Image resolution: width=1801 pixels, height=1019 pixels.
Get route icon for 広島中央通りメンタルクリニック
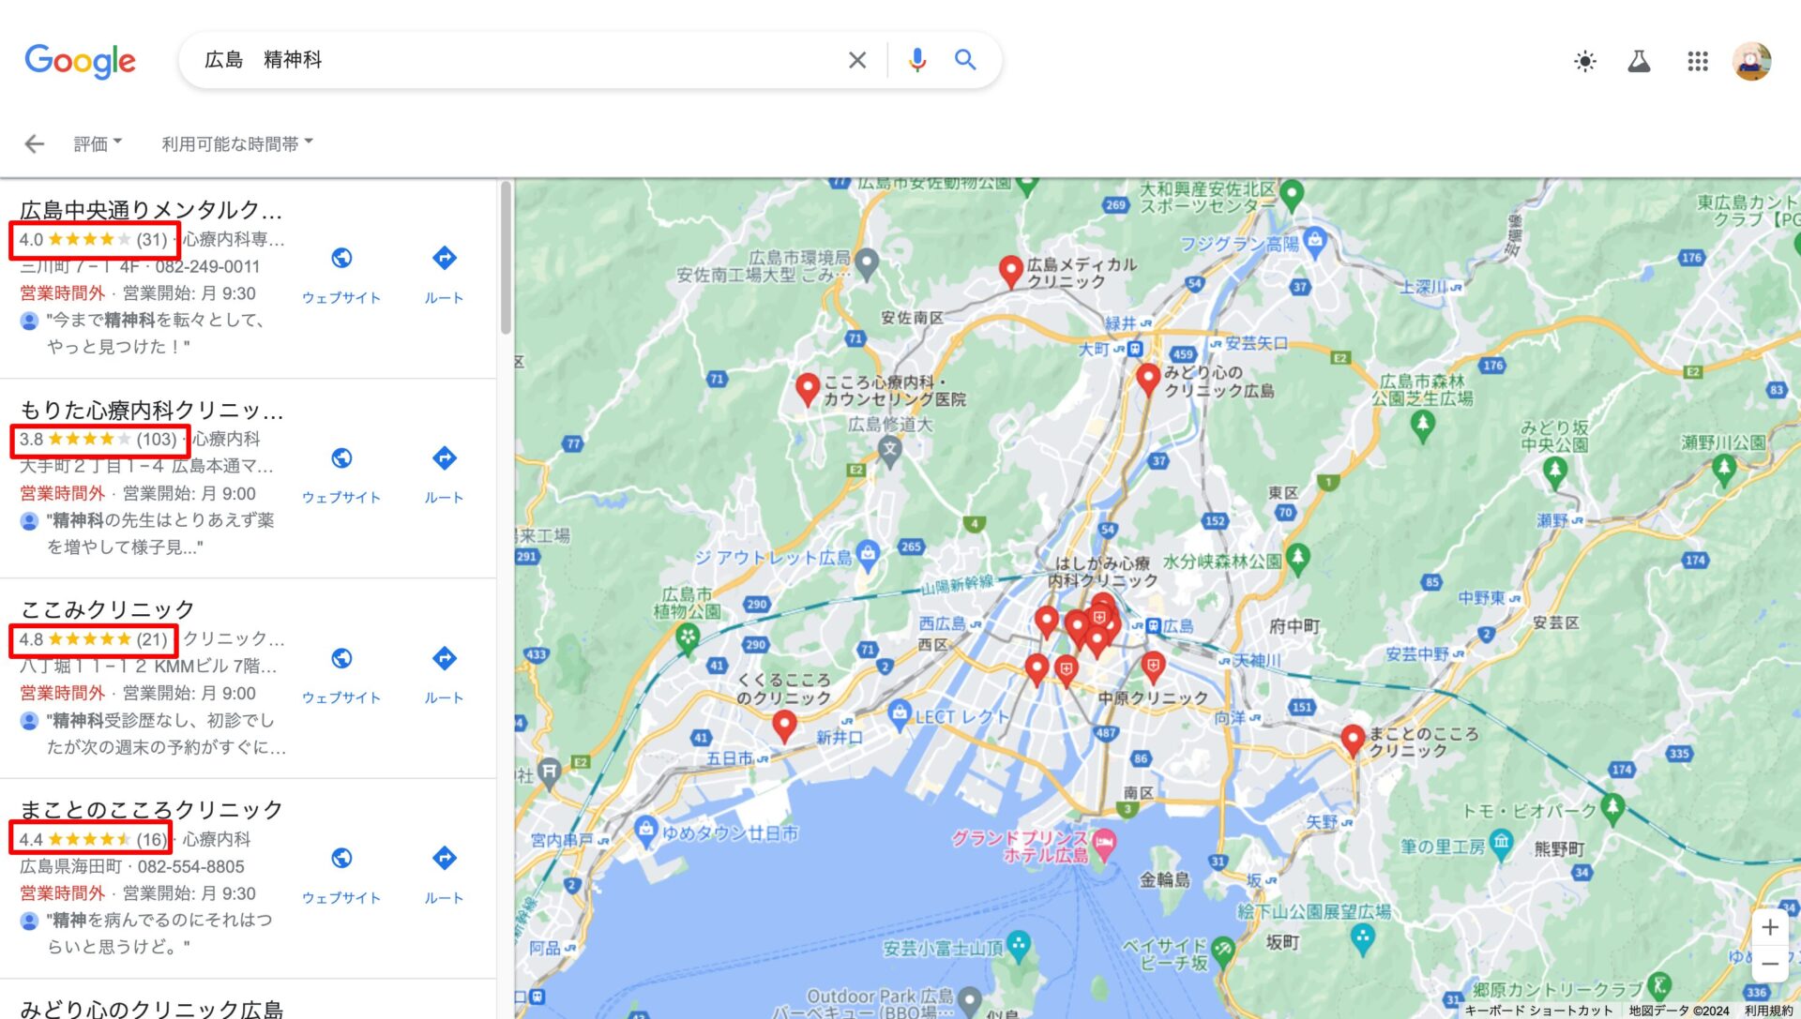click(444, 258)
